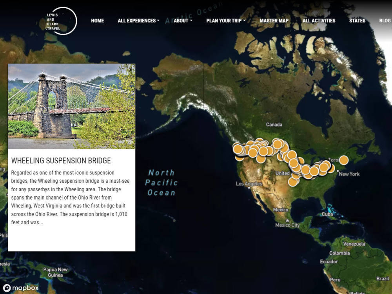Click the southernmost orange marker on the map
Image resolution: width=392 pixels, height=294 pixels.
pyautogui.click(x=292, y=181)
